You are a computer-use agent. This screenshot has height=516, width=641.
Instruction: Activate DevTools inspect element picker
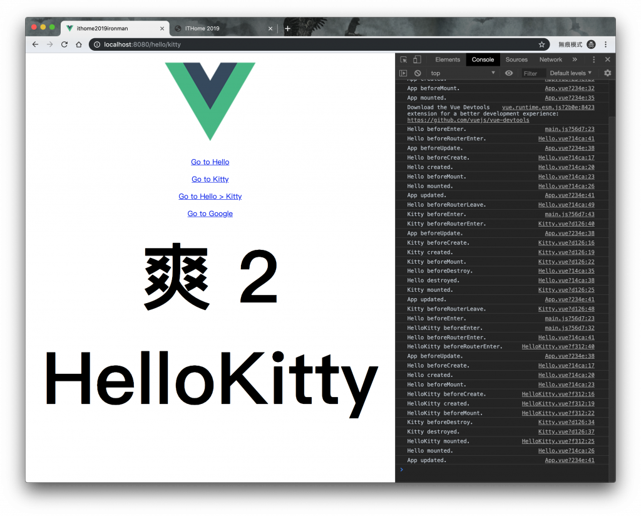pos(404,59)
